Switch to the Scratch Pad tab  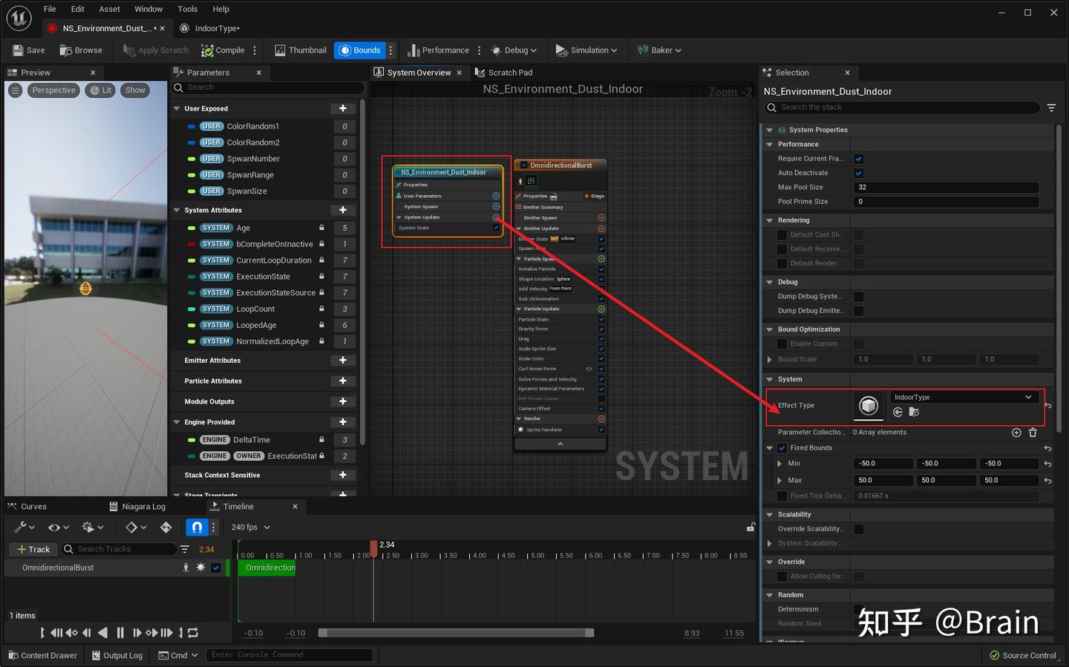[504, 73]
